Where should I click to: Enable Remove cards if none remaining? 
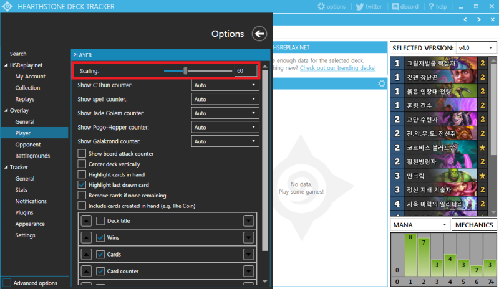tap(82, 196)
